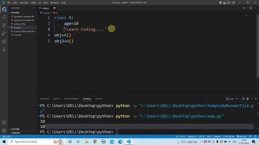This screenshot has width=259, height=145.
Task: Open the Edit menu
Action: pyautogui.click(x=15, y=2)
